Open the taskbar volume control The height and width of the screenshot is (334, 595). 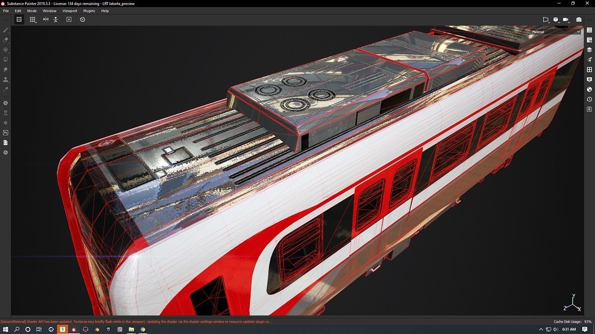point(555,329)
